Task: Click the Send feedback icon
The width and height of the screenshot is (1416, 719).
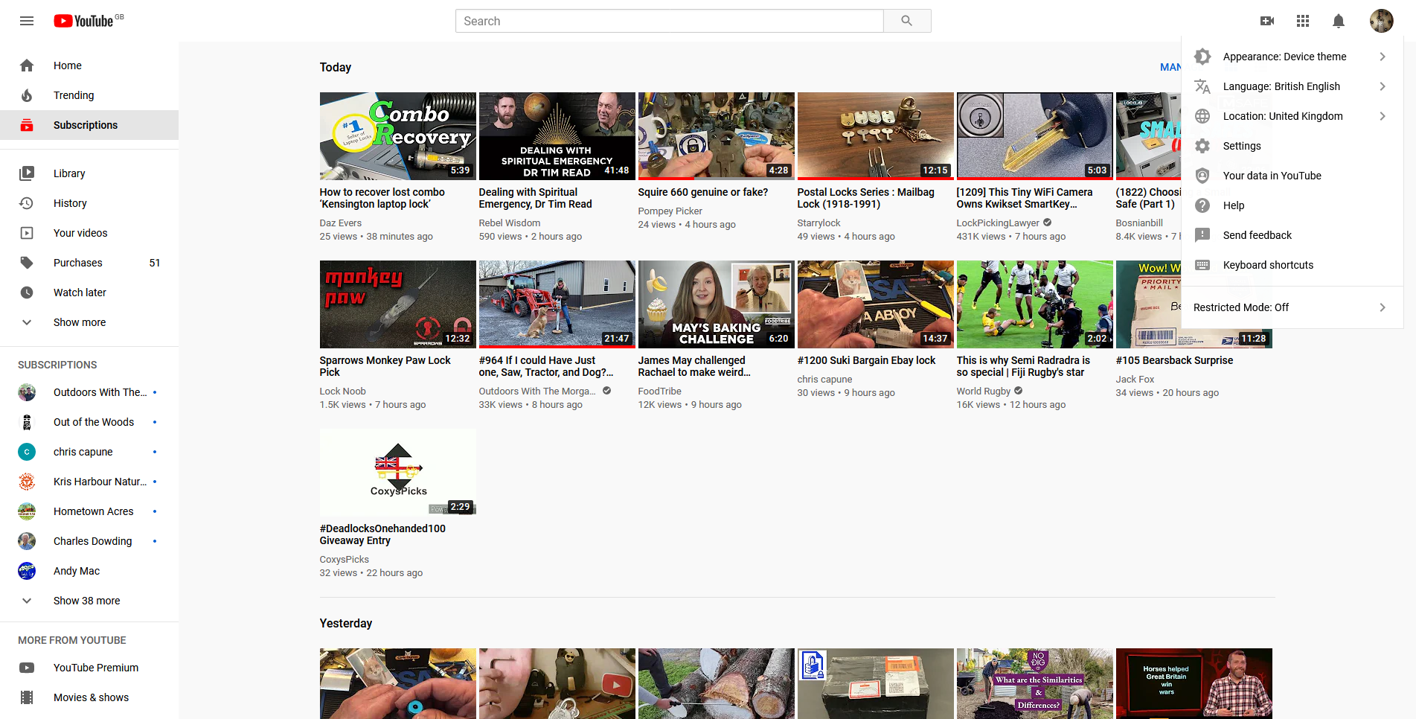Action: coord(1202,235)
